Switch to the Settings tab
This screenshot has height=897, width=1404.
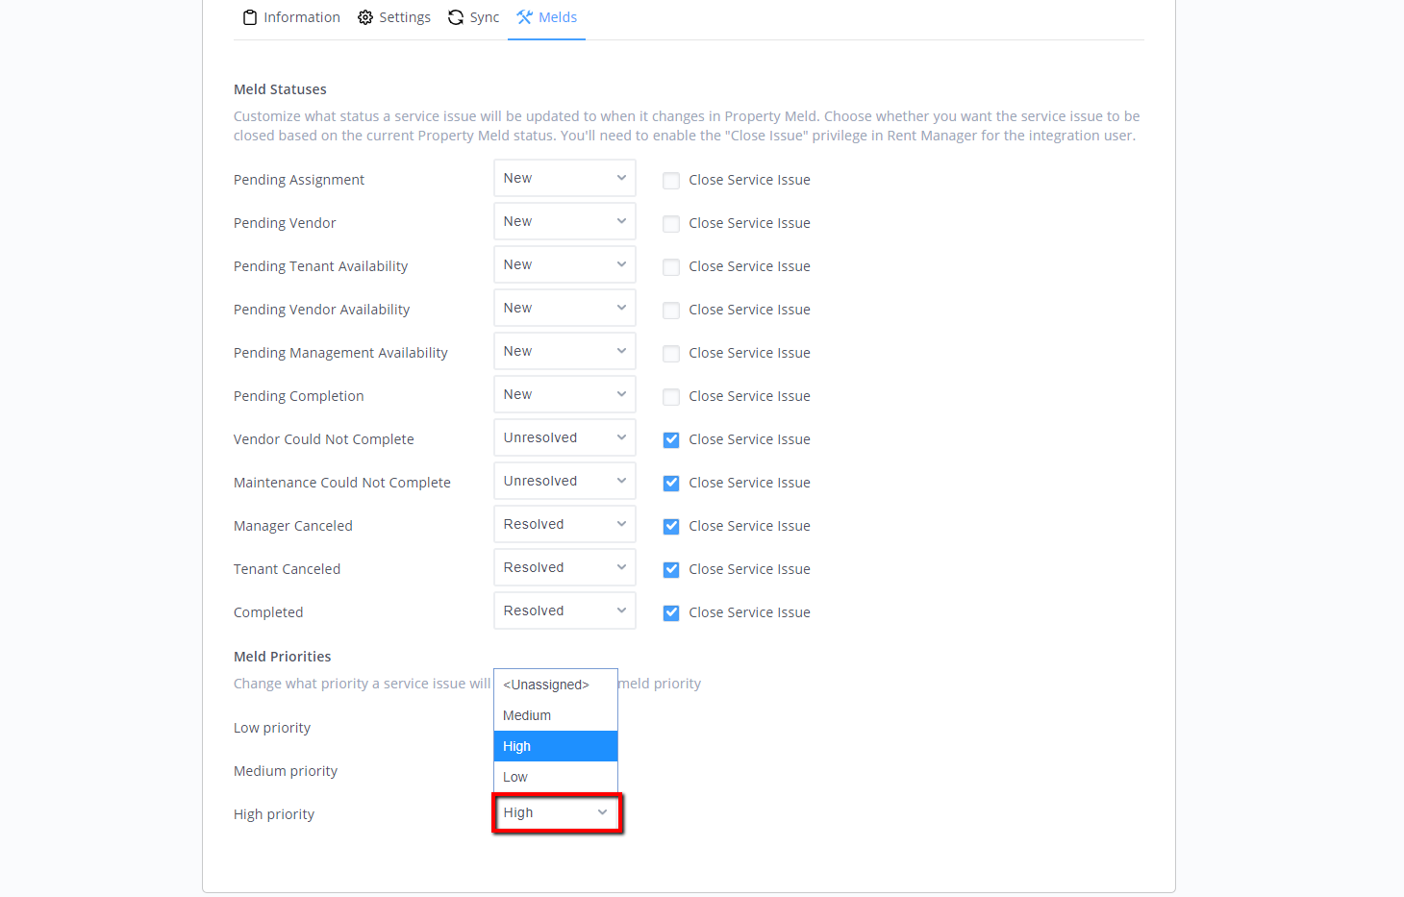coord(404,17)
